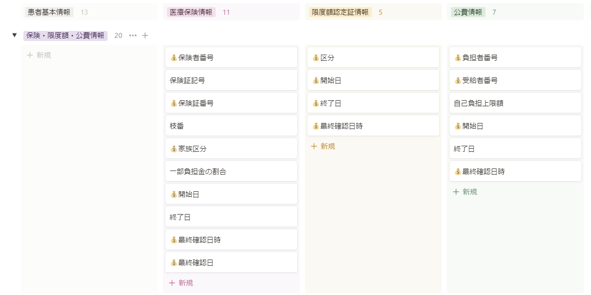Click money bag icon on 保険者番号 card

[x=173, y=58]
